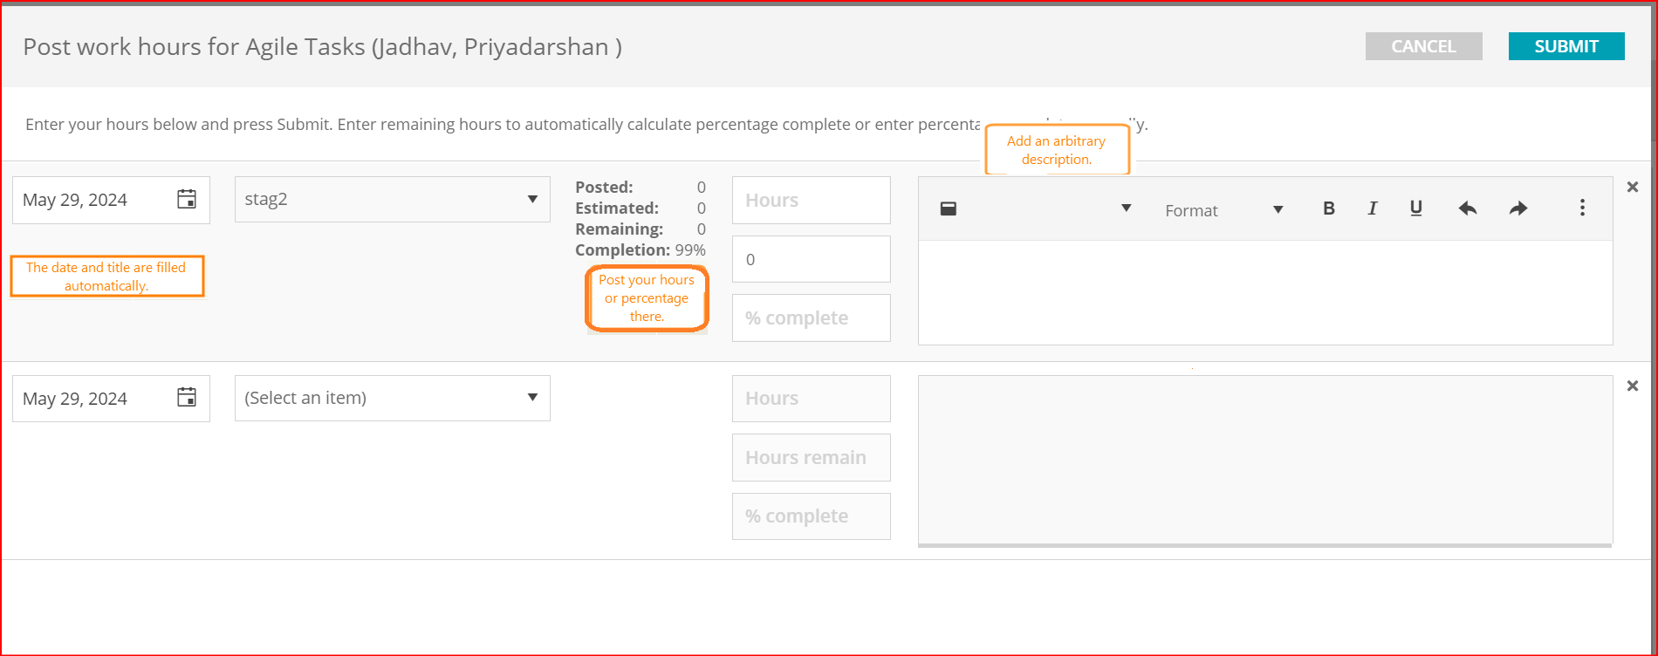Open calendar picker in second row
This screenshot has width=1658, height=656.
[x=187, y=398]
